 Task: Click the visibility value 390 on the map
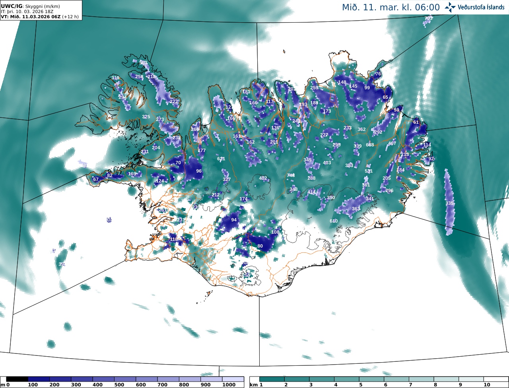click(x=331, y=198)
